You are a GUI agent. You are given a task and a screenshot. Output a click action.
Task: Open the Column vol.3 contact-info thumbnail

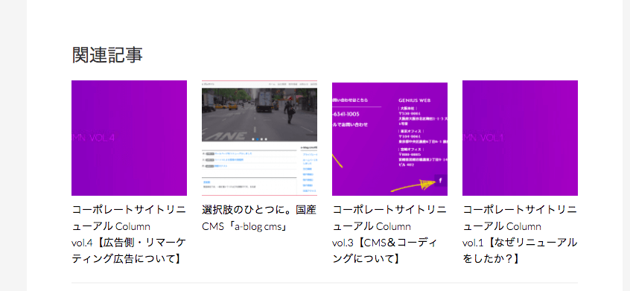389,139
